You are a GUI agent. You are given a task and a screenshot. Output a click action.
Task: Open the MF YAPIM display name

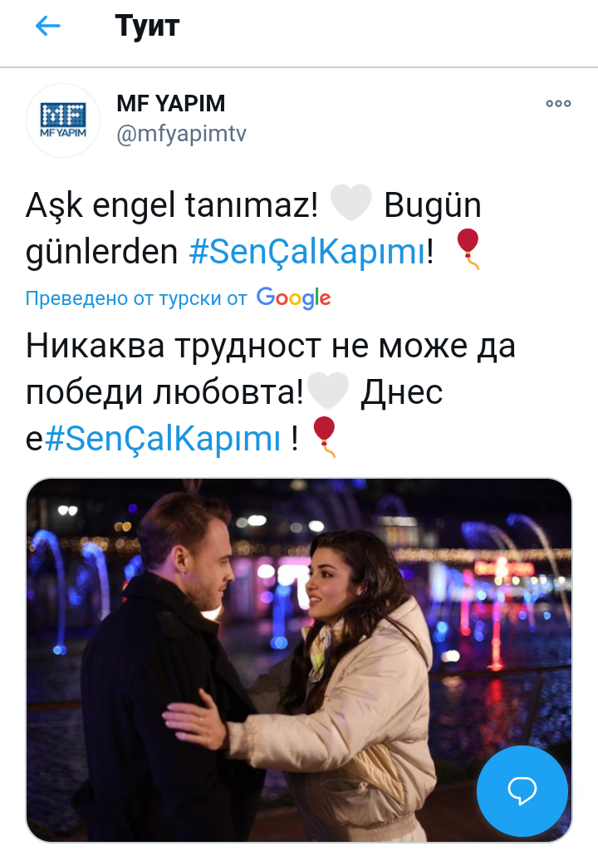[171, 103]
